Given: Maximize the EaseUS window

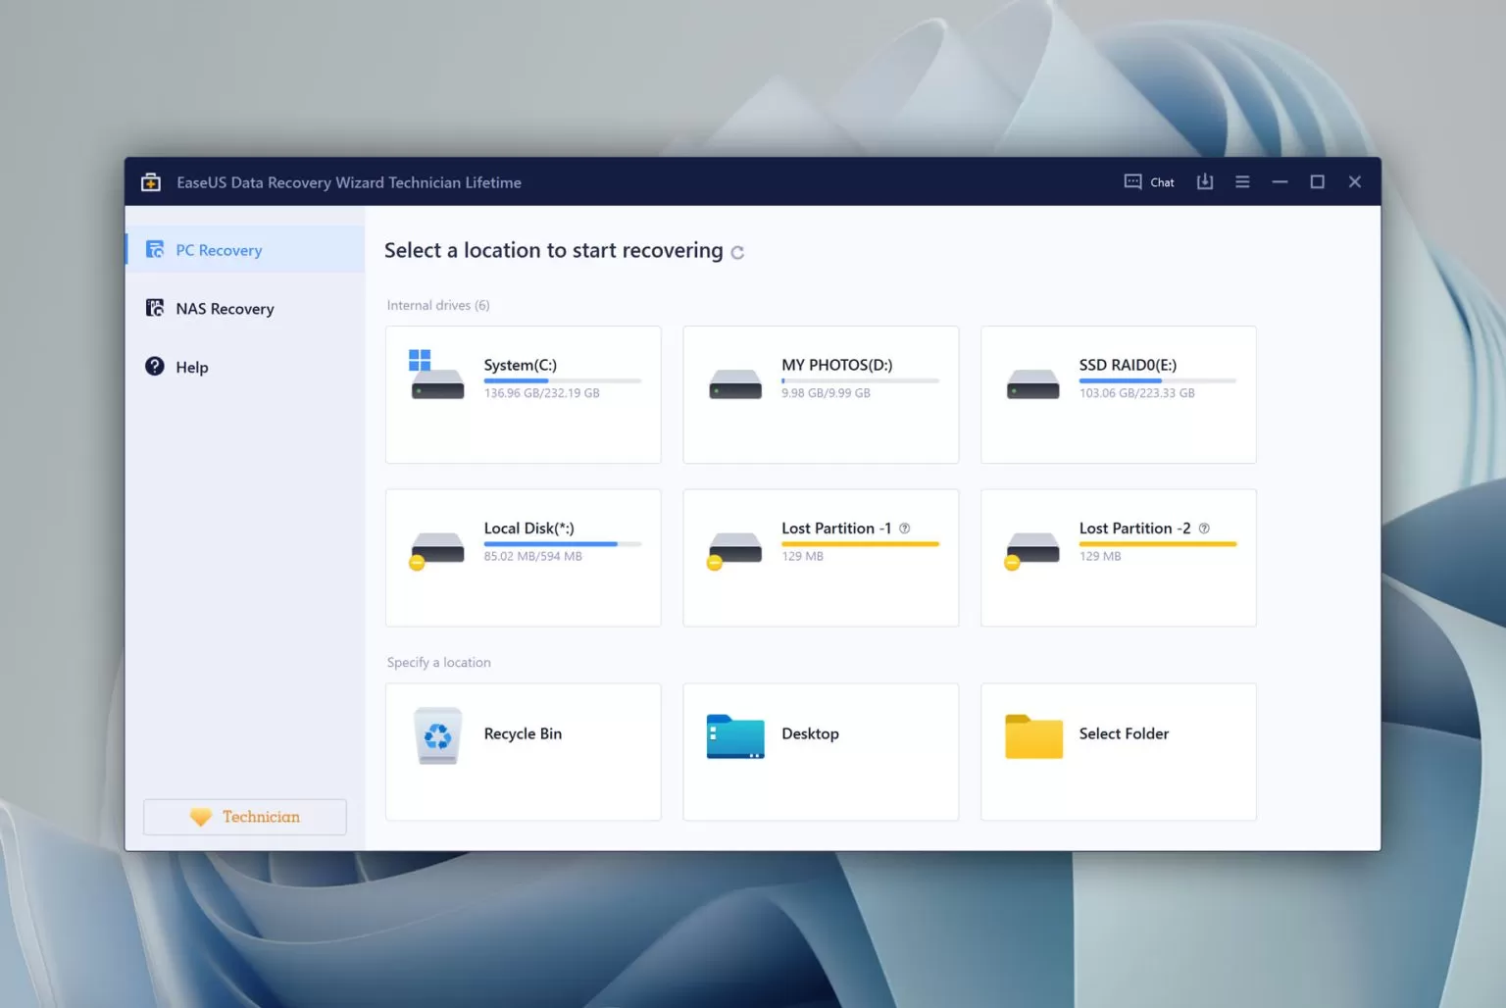Looking at the screenshot, I should [1318, 182].
